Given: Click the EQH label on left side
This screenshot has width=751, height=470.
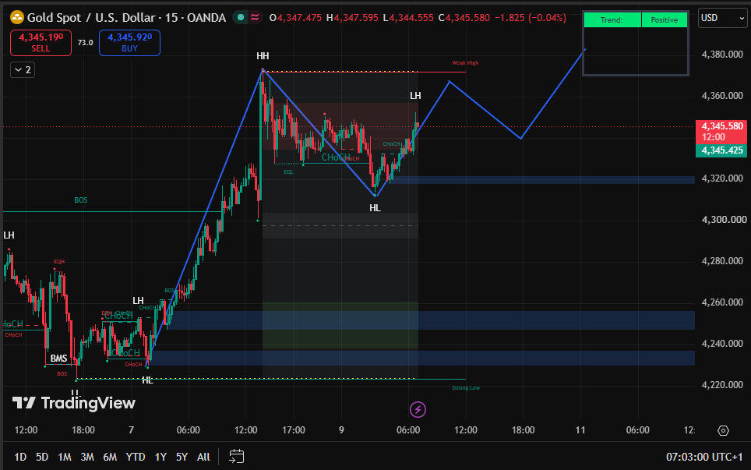Looking at the screenshot, I should pos(59,262).
